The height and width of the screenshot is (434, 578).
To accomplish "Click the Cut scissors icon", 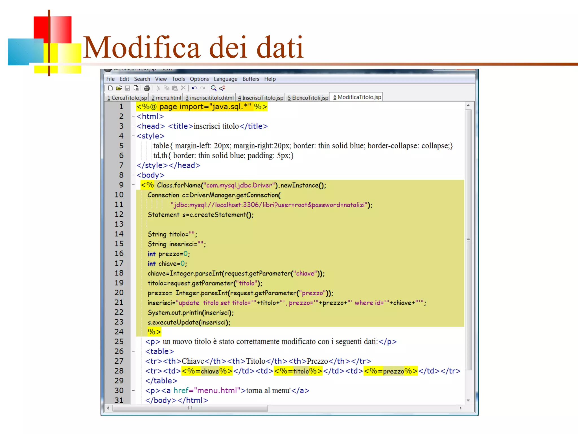I will [158, 88].
